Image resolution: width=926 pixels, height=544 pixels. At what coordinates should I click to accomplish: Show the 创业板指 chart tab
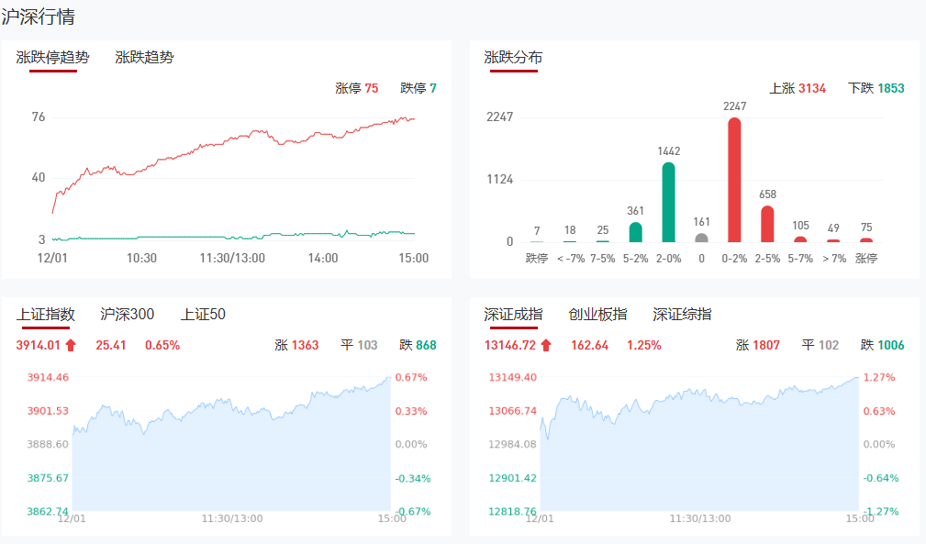click(597, 315)
